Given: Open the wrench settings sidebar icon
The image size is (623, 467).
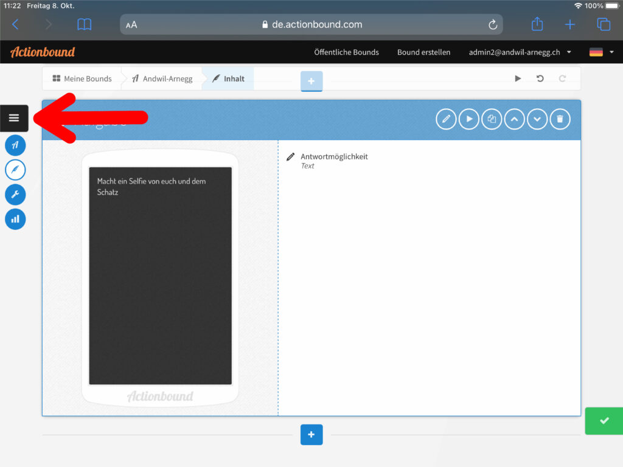Looking at the screenshot, I should click(15, 195).
